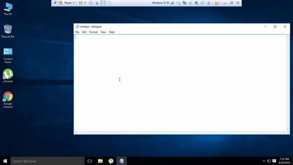293x165 pixels.
Task: Minimize the Notepad window
Action: pyautogui.click(x=266, y=27)
